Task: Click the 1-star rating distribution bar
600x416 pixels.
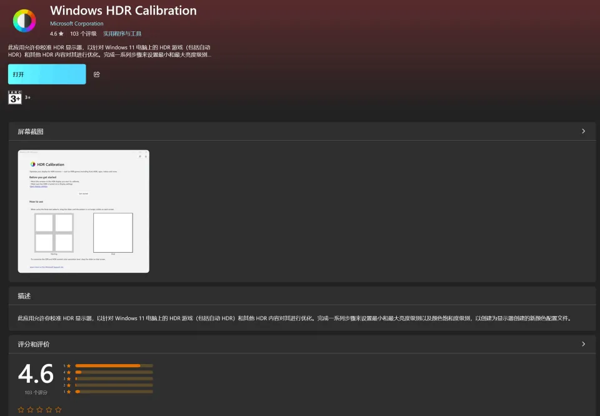Action: pyautogui.click(x=114, y=392)
